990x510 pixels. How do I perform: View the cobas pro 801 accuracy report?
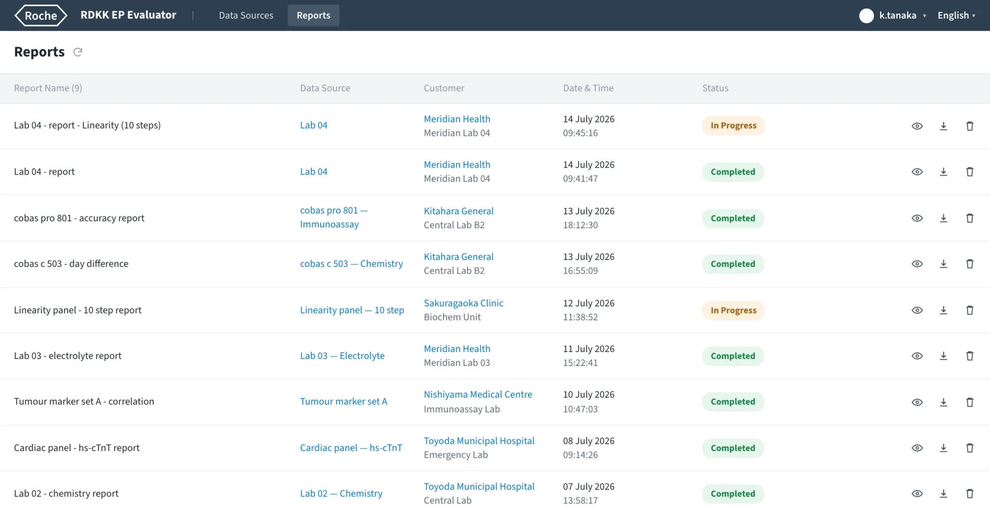coord(917,218)
